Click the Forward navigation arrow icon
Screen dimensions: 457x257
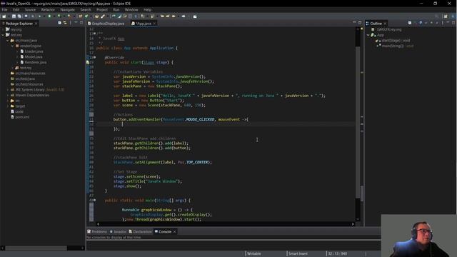[x=184, y=16]
